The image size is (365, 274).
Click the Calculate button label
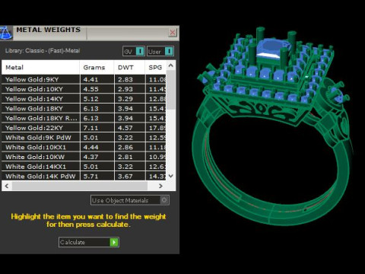click(72, 242)
